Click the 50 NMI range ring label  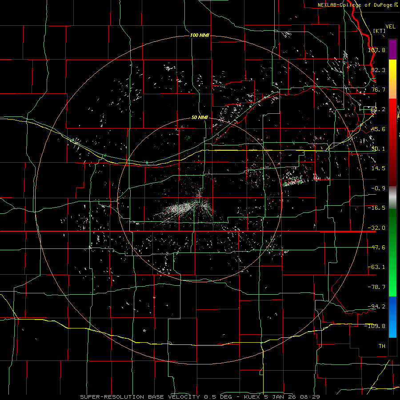pyautogui.click(x=200, y=117)
